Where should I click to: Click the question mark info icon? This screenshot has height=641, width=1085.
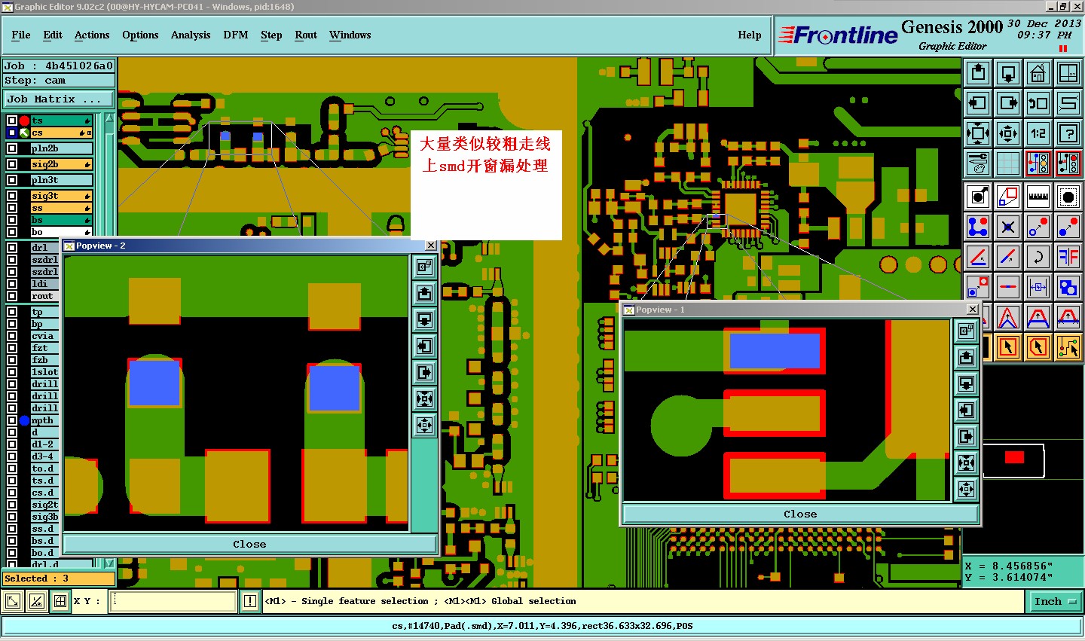(1068, 133)
